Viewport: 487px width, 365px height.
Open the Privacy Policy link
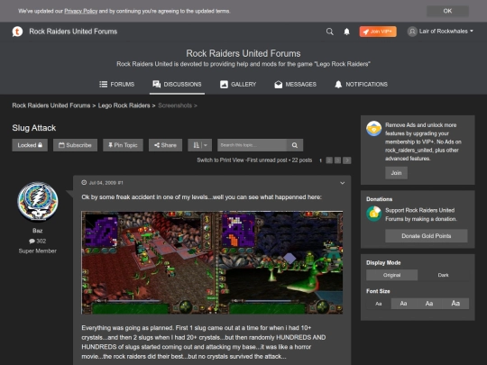(x=81, y=11)
